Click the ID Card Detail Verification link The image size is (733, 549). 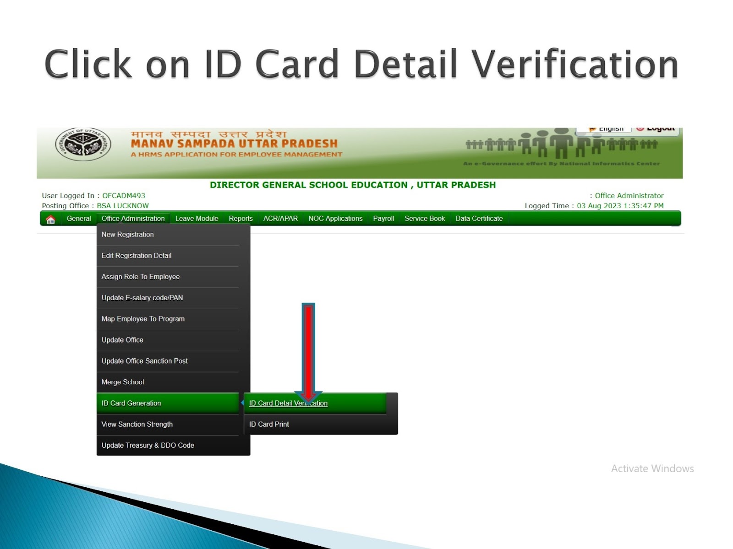pos(288,403)
